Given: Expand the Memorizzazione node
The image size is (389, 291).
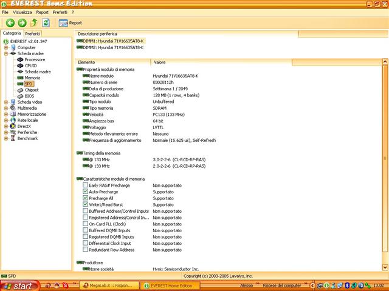Looking at the screenshot, I should (x=6, y=114).
